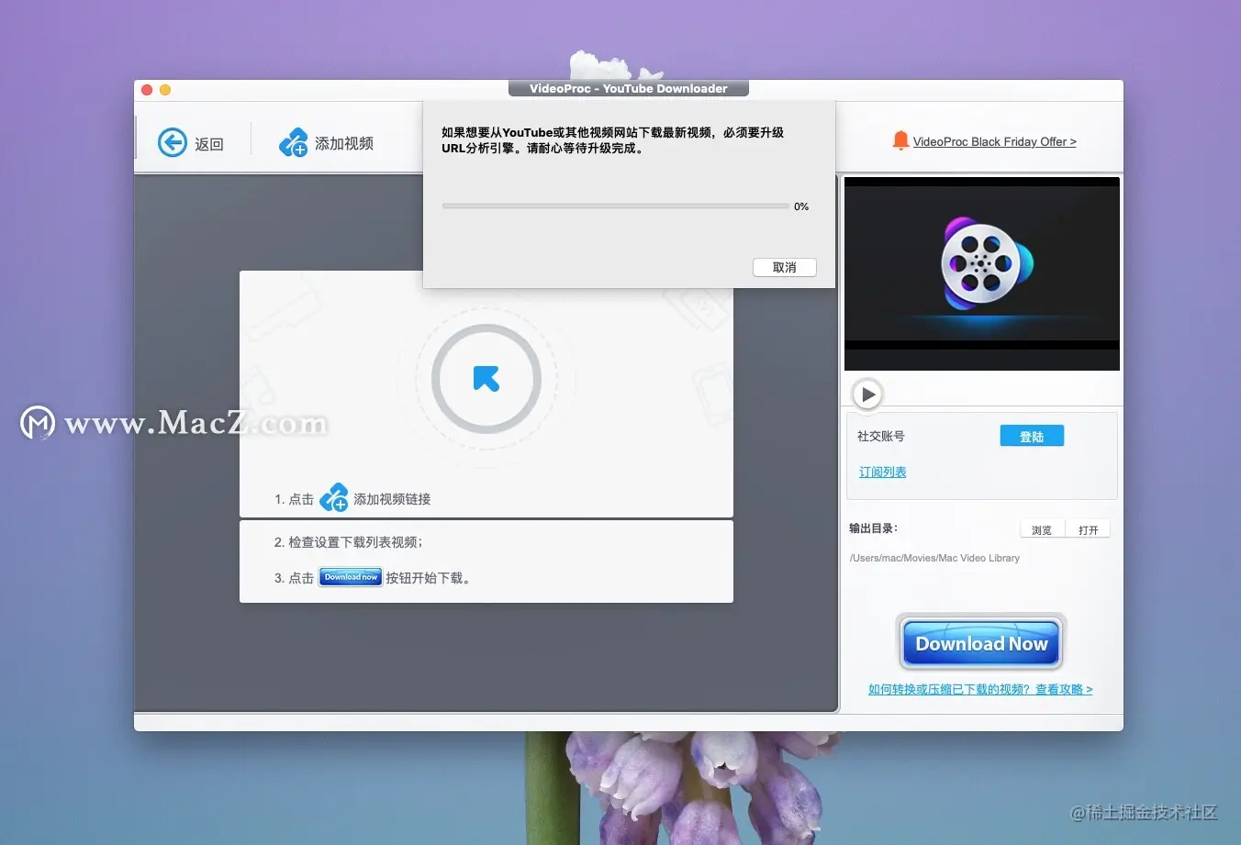
Task: Click the cloud icon beside 添加视频链接 in step 1
Action: pos(334,497)
